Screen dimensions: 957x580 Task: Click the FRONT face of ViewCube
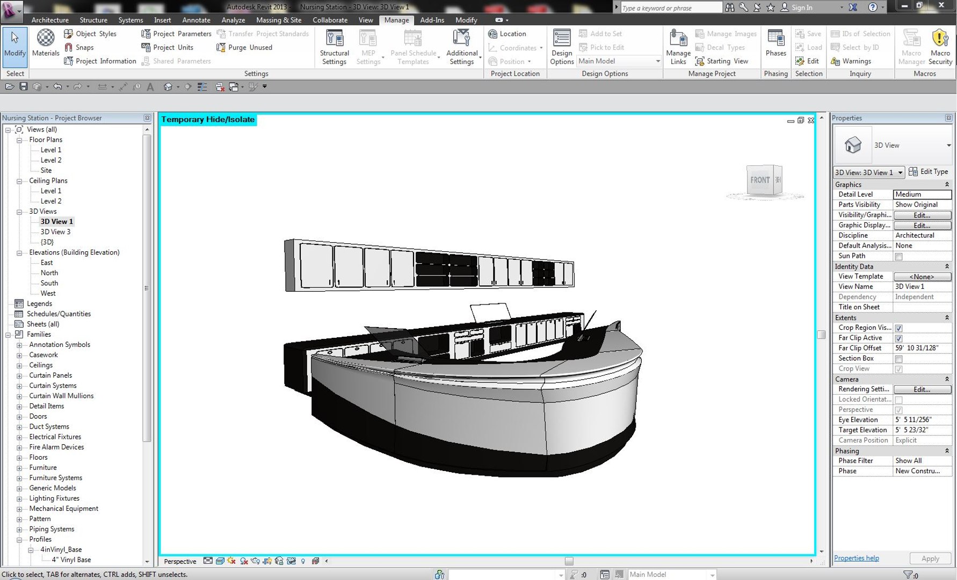pyautogui.click(x=760, y=180)
